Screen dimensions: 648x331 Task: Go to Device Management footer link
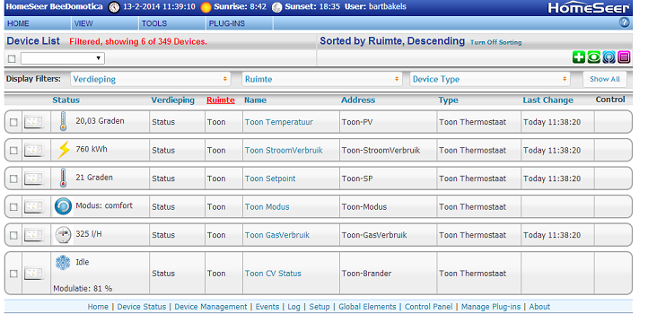pos(210,307)
